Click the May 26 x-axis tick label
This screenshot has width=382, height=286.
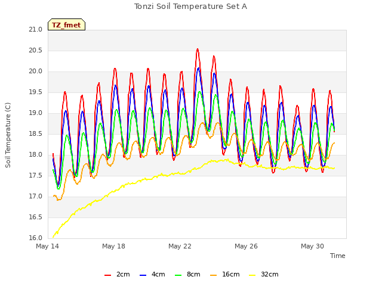(x=246, y=246)
